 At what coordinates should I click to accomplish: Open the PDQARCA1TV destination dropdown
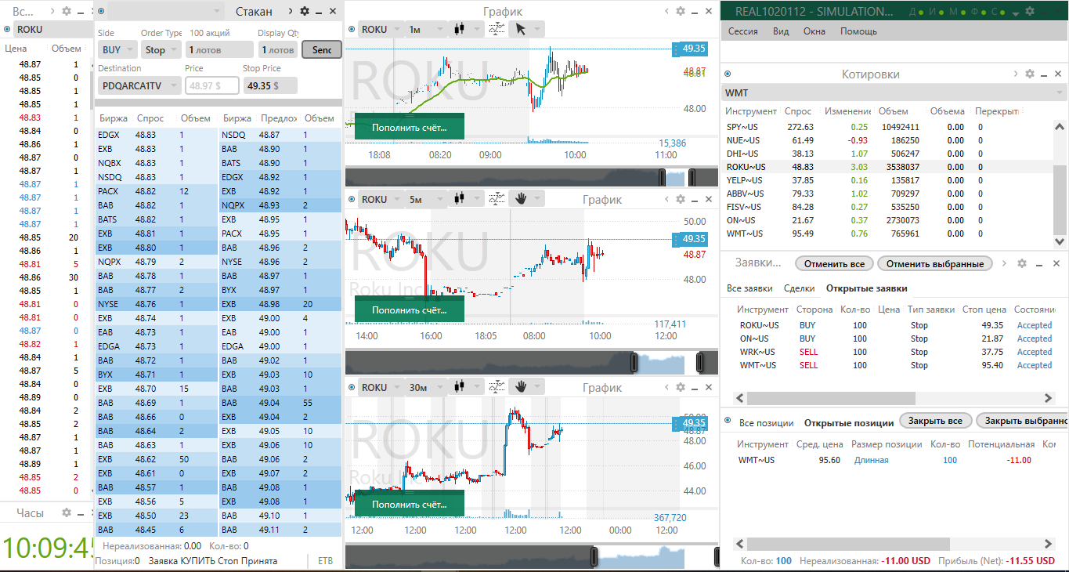[139, 85]
